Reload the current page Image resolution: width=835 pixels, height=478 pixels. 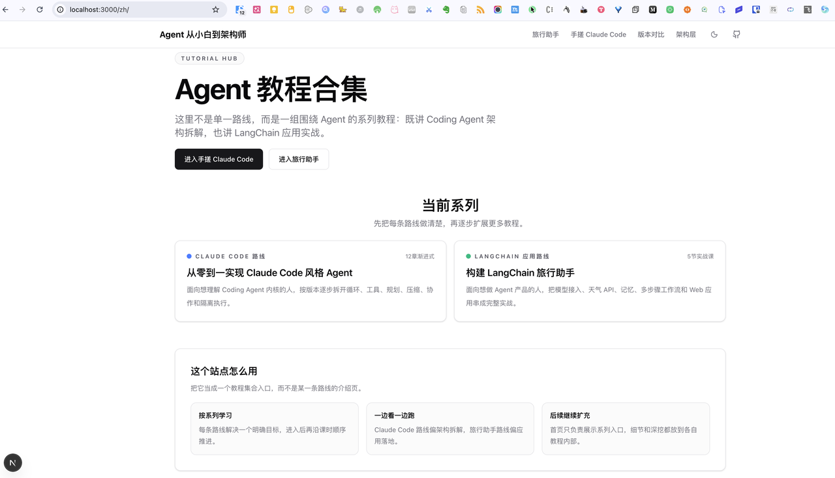tap(39, 10)
